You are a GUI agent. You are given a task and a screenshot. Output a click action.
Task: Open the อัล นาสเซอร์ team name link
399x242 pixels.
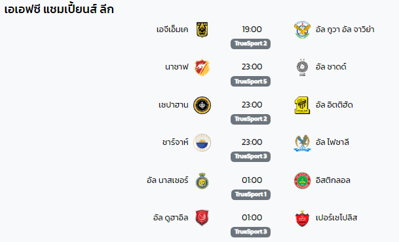(168, 180)
